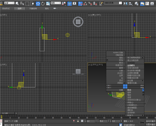Click the Mirror tool icon

[125, 3]
